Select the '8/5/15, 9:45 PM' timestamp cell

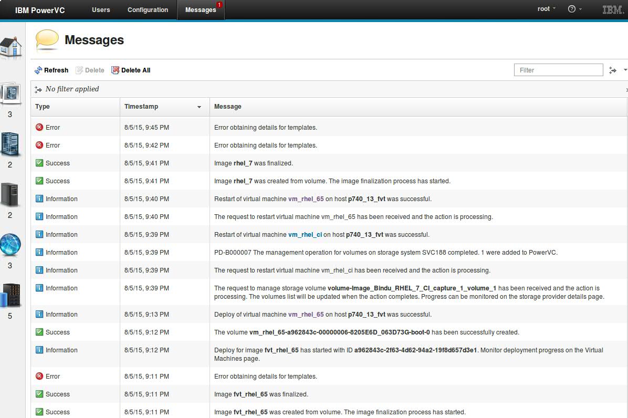coord(146,127)
